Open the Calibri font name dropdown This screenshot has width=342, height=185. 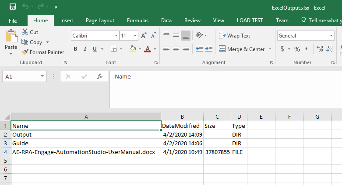pyautogui.click(x=116, y=36)
